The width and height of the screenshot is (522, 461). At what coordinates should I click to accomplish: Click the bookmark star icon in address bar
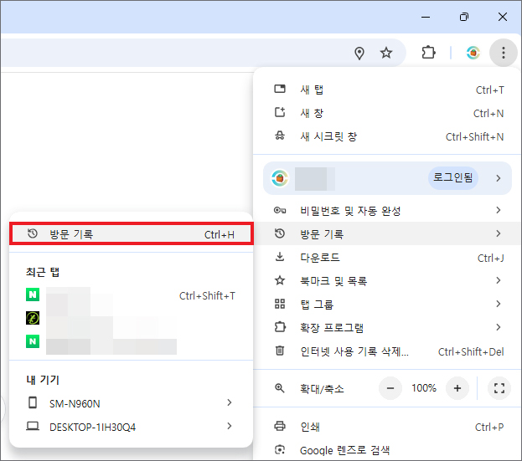pyautogui.click(x=386, y=53)
